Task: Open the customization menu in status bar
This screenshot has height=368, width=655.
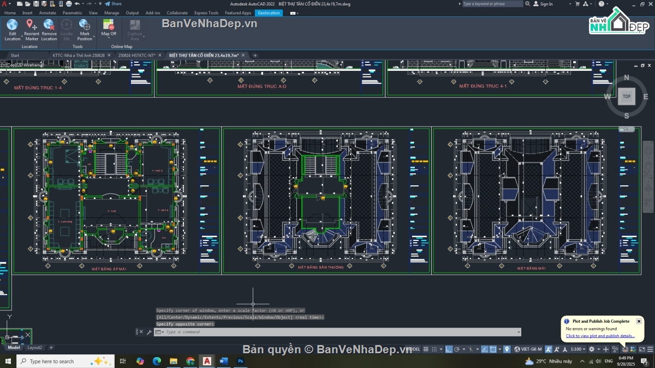Action: coord(650,349)
